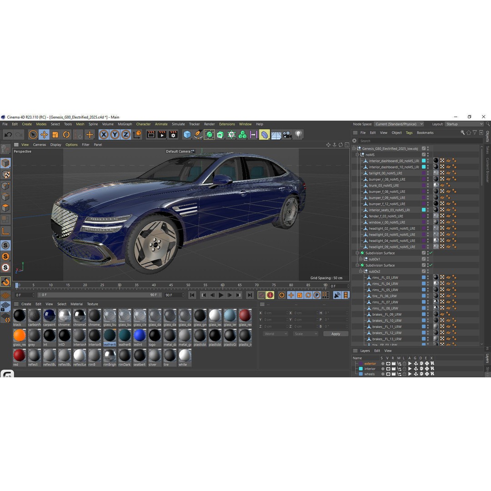This screenshot has width=491, height=491.
Task: Toggle wheels layer visibility eye
Action: click(388, 374)
